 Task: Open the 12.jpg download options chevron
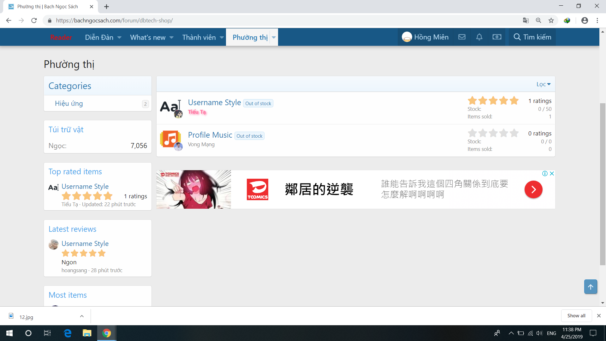(x=82, y=316)
